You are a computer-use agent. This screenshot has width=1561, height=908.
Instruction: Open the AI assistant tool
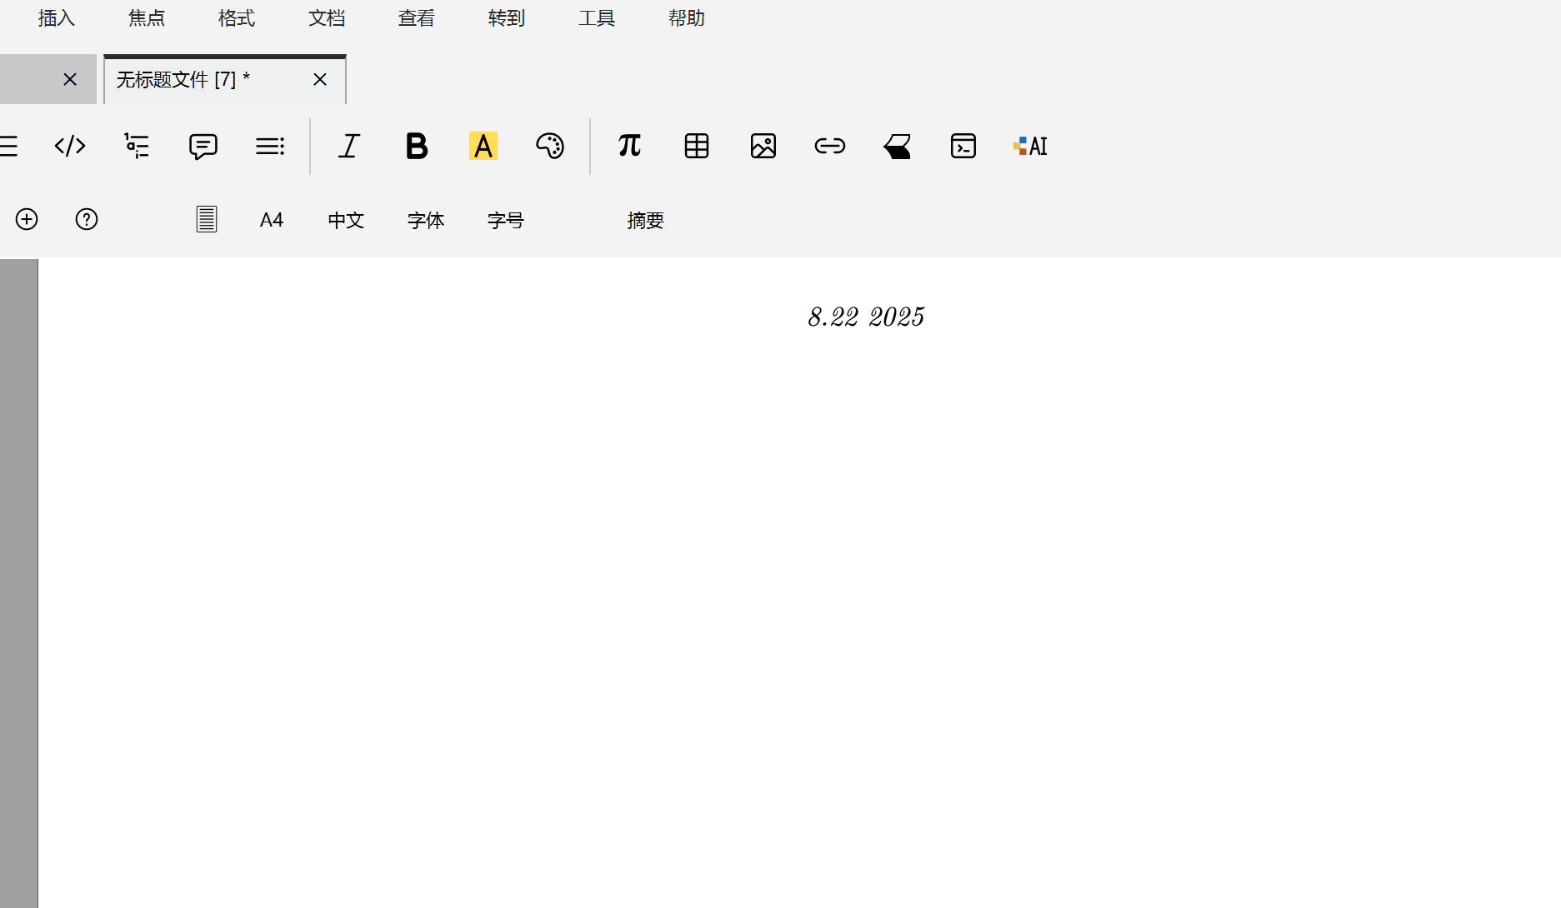1030,146
